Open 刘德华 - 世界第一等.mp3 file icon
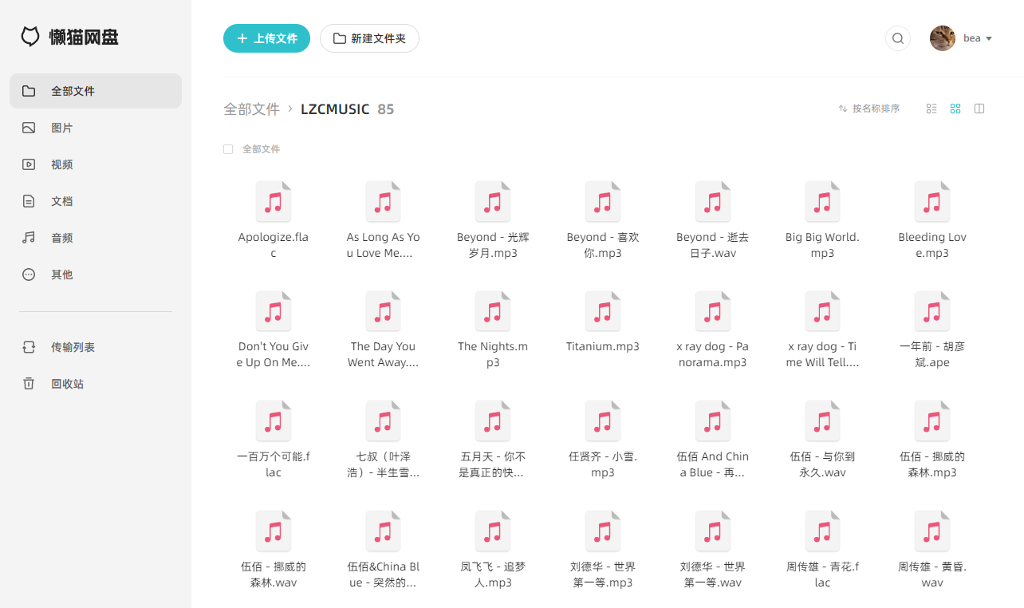This screenshot has width=1024, height=608. 603,531
